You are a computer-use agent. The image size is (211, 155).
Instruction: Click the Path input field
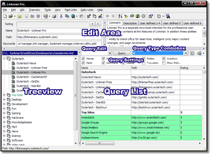click(59, 37)
